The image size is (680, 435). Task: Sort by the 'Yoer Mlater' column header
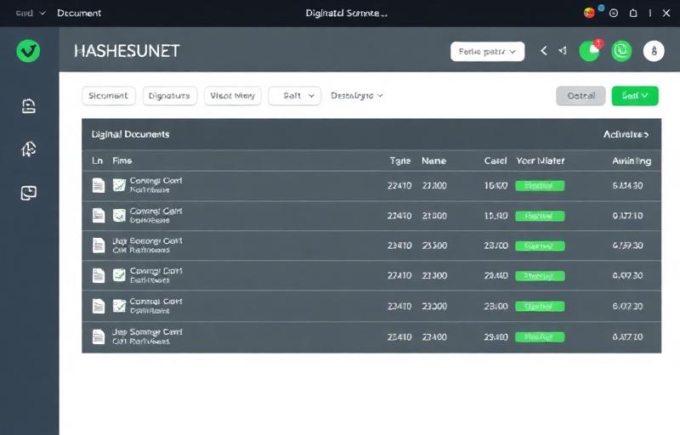[541, 161]
